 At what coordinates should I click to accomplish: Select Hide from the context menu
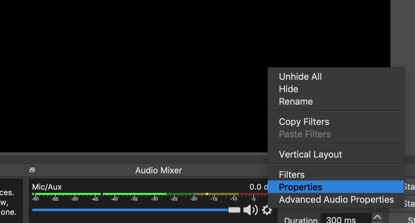[x=288, y=89]
